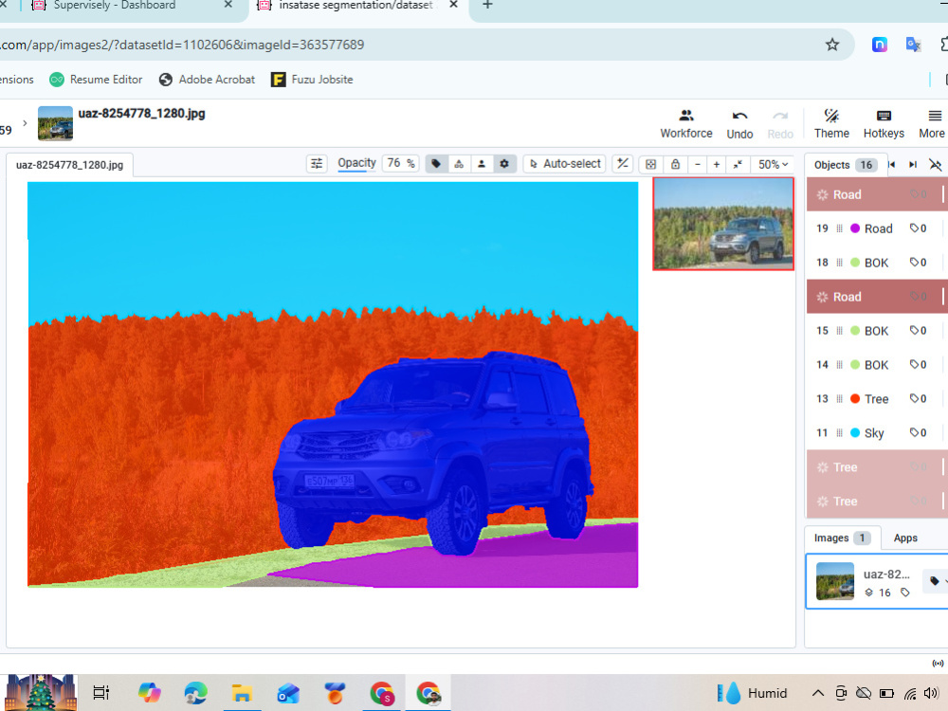Toggle the person/labeler display icon

tap(482, 164)
